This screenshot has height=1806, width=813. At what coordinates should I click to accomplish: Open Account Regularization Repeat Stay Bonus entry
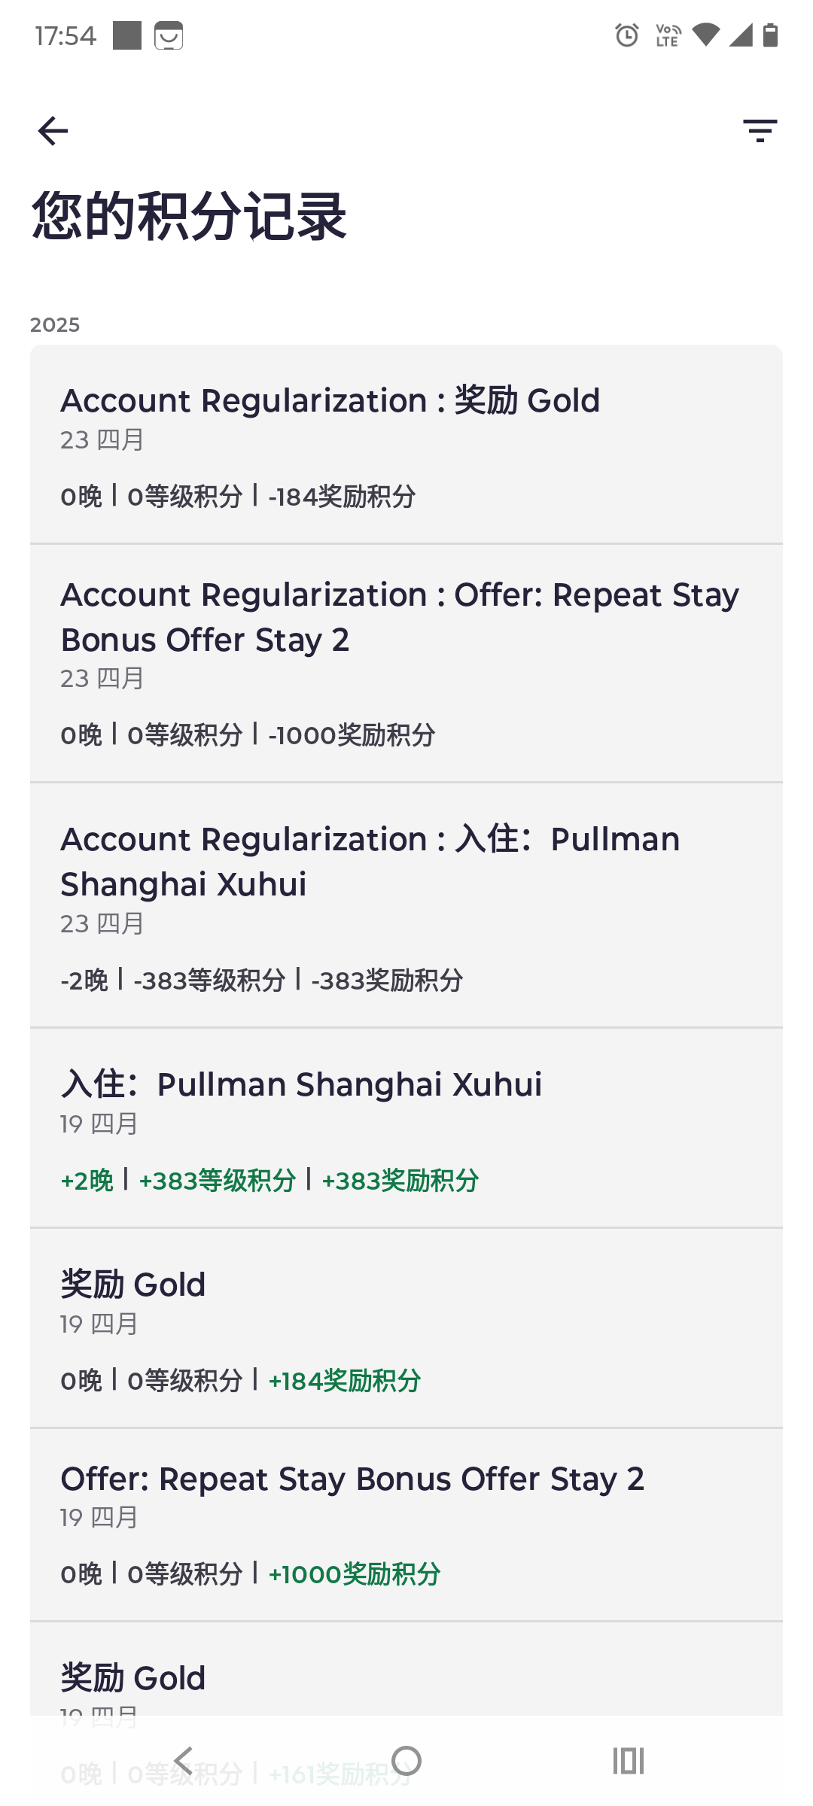[x=406, y=663]
